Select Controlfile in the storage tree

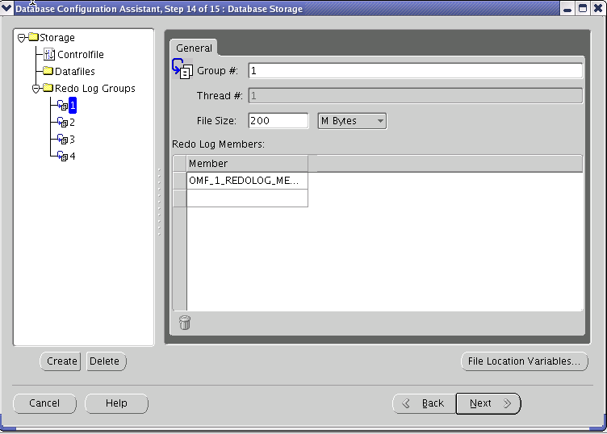point(81,55)
